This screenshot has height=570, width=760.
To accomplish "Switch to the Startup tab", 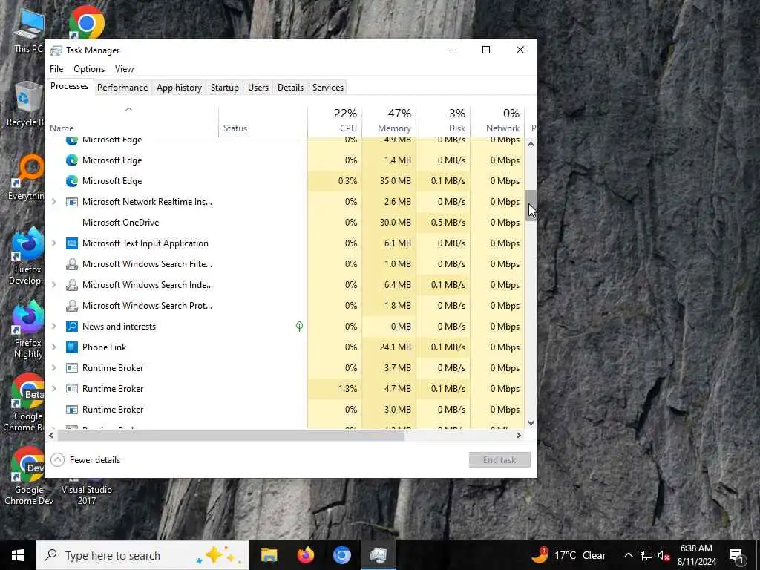I will coord(224,88).
